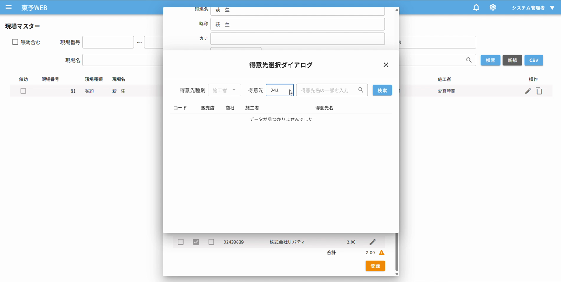
Task: Click 愛真産業 cell in row 81
Action: (447, 91)
